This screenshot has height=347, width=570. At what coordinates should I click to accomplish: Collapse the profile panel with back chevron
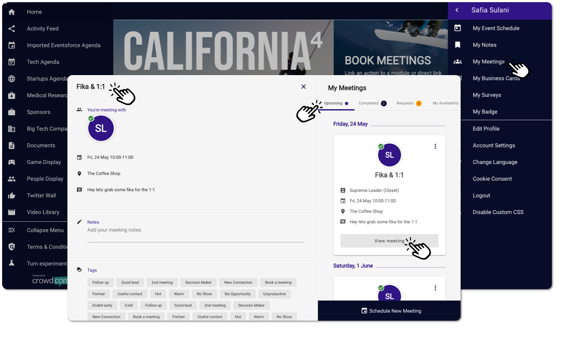click(457, 10)
